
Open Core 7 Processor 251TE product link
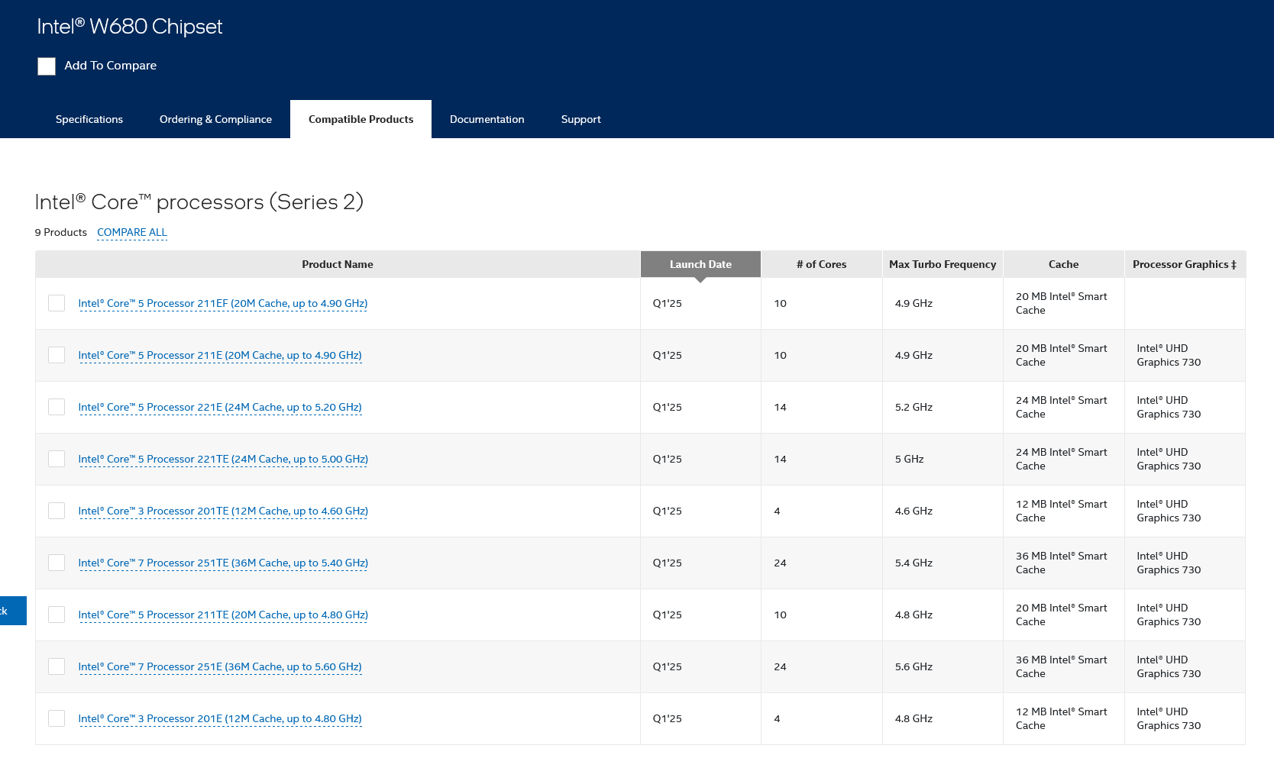pyautogui.click(x=223, y=563)
